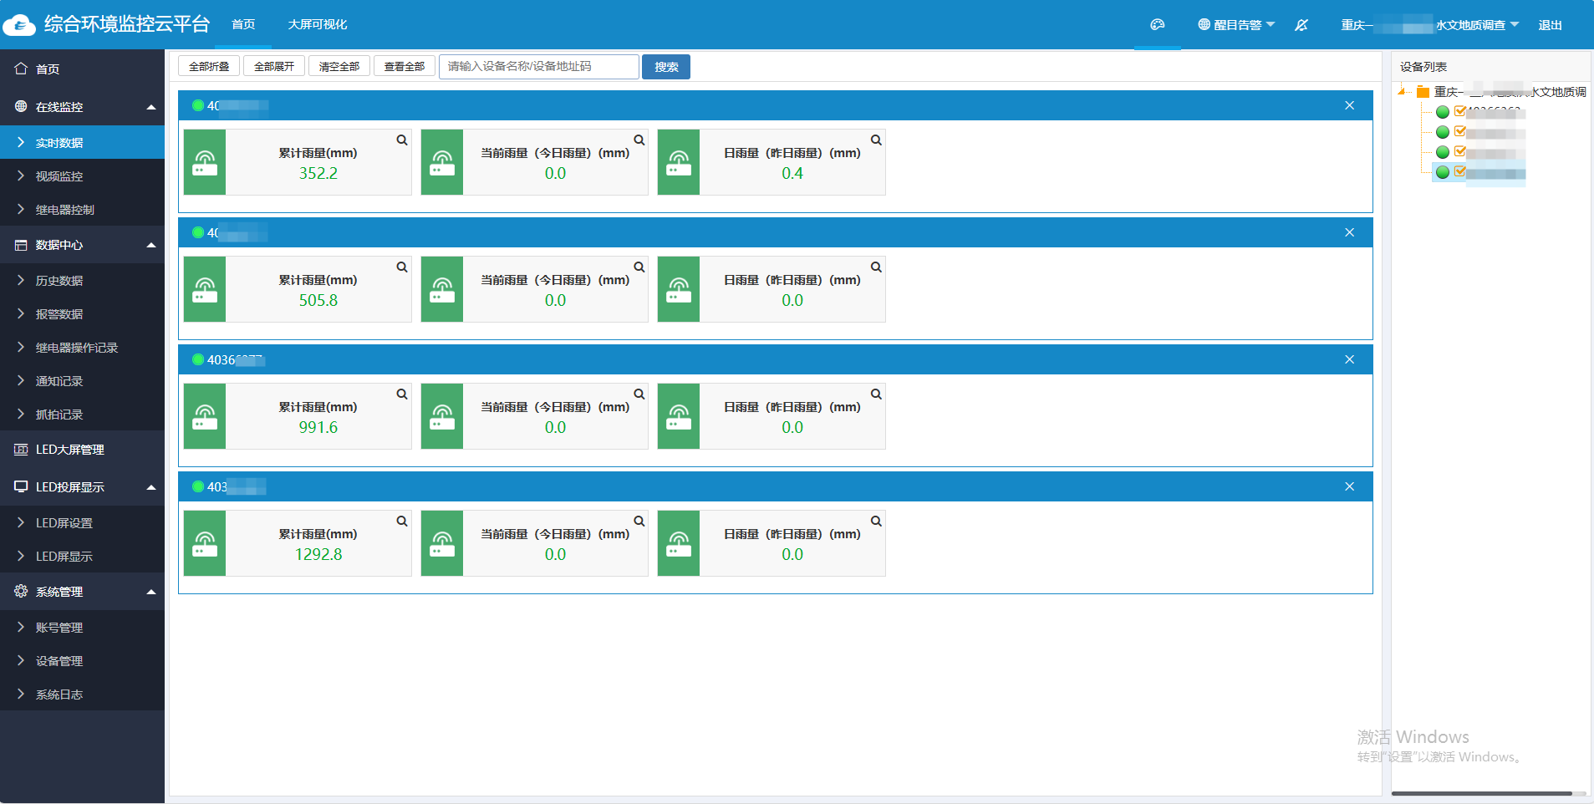Click the device list horizontal scrollbar
The height and width of the screenshot is (804, 1594).
point(1481,793)
